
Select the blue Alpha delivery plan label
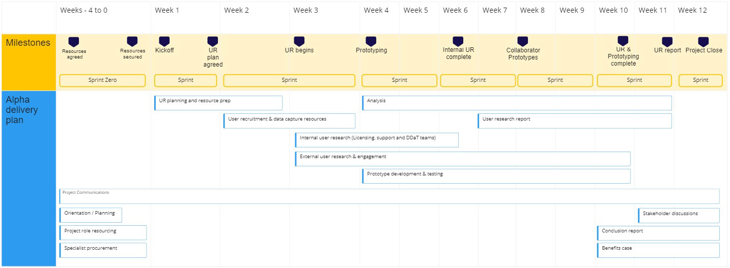(29, 178)
